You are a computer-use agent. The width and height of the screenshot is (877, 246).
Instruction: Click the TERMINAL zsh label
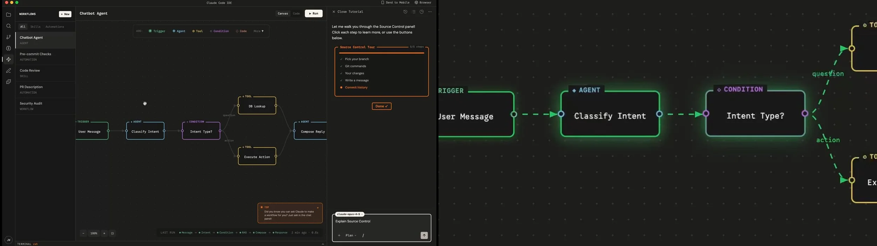[x=27, y=244]
